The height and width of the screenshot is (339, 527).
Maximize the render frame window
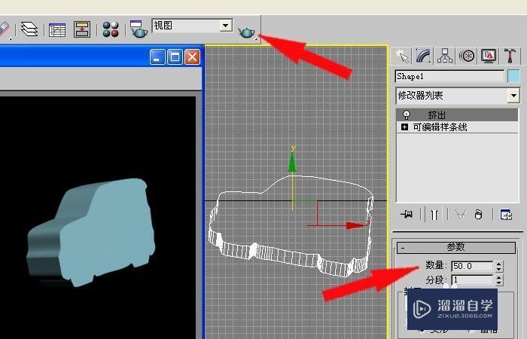pyautogui.click(x=175, y=56)
